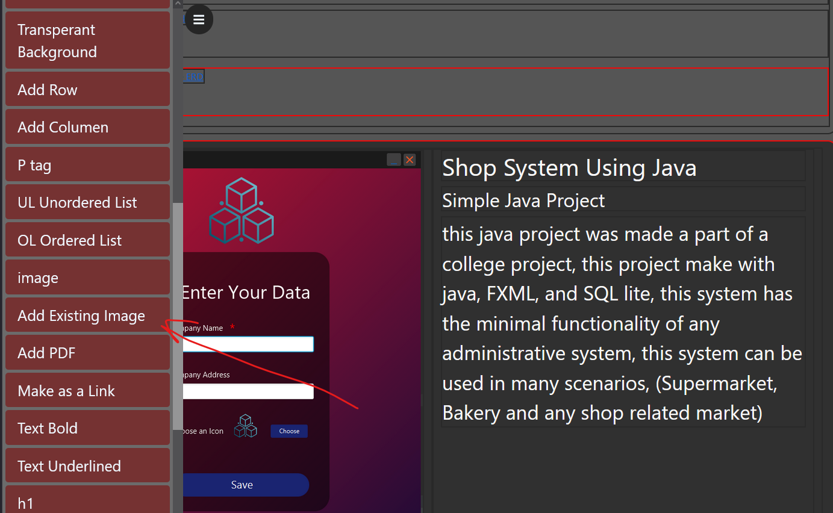Open the blue ERD link

(x=194, y=76)
